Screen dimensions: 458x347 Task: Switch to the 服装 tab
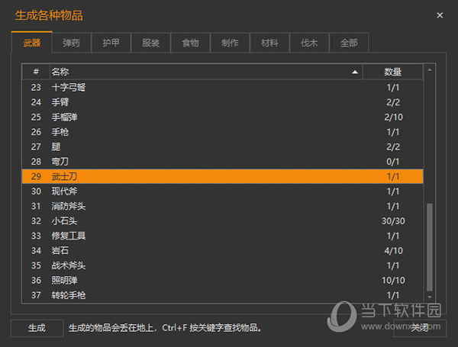(150, 43)
